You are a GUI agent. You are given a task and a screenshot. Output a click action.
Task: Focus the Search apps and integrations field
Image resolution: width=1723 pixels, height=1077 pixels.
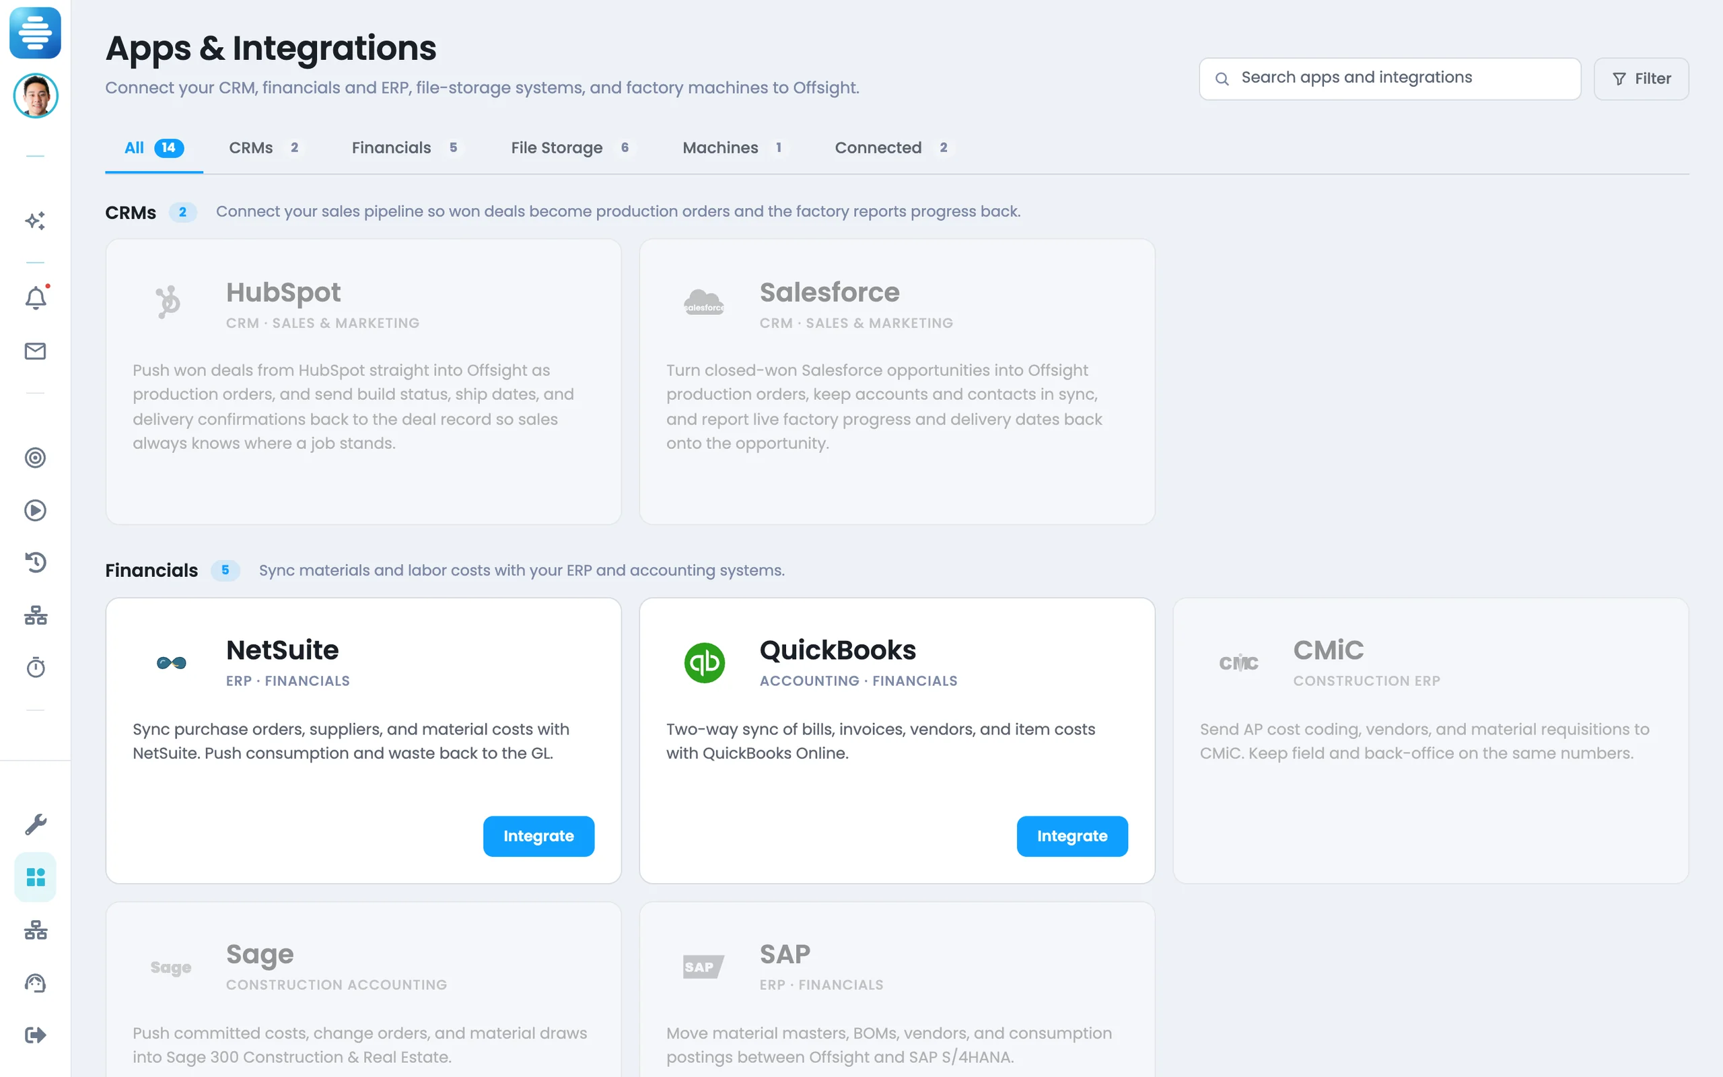pos(1389,79)
